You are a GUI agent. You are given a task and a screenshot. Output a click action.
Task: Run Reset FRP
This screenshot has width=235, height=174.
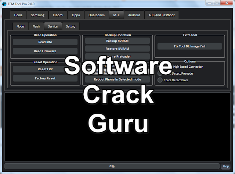45,69
